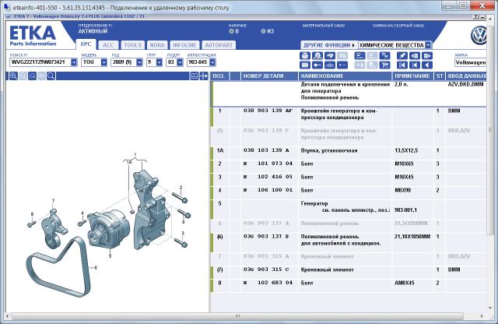Click the splitter arrows icon beside ПОЗ.
The width and height of the screenshot is (498, 324).
click(x=204, y=76)
